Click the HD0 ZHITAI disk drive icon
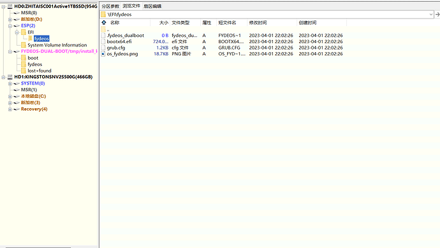The image size is (440, 248). coord(10,6)
